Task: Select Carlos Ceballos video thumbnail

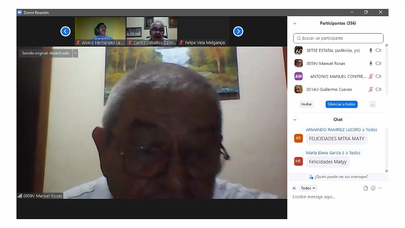Action: click(151, 31)
